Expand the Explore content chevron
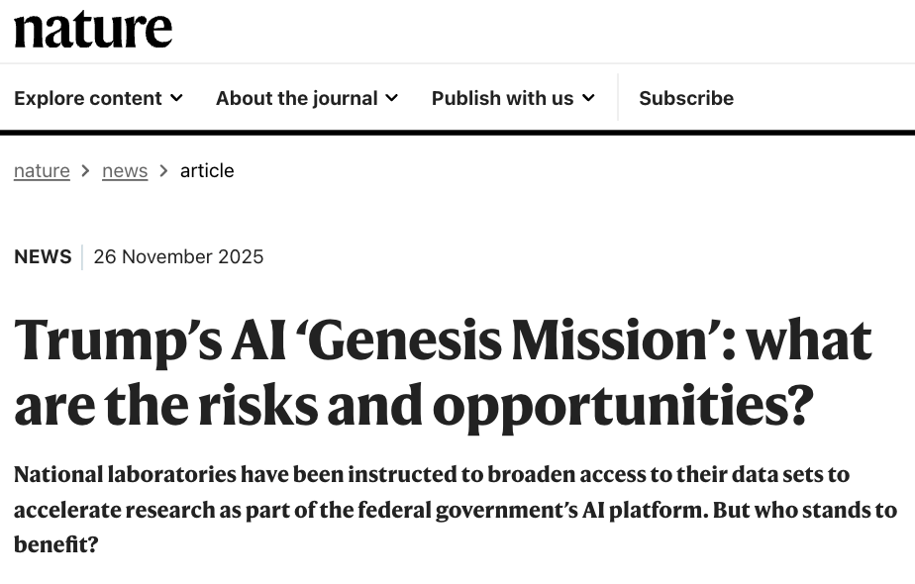Image resolution: width=915 pixels, height=584 pixels. pos(176,98)
